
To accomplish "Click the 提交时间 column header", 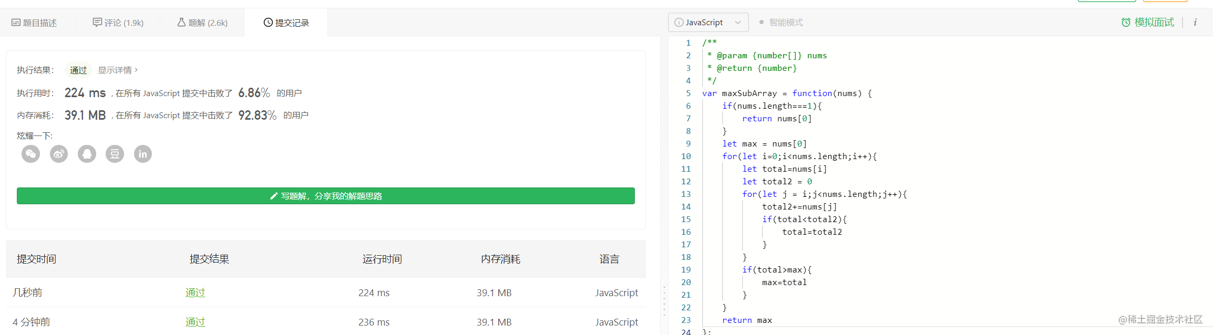I will pyautogui.click(x=36, y=259).
